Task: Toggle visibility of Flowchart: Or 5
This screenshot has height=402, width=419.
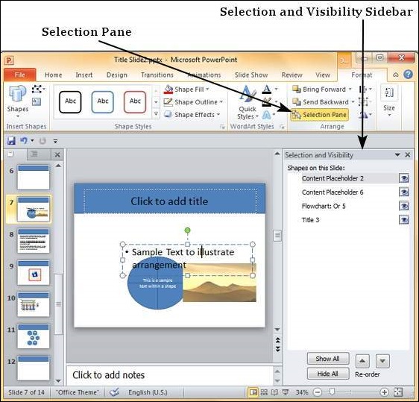Action: pos(404,206)
